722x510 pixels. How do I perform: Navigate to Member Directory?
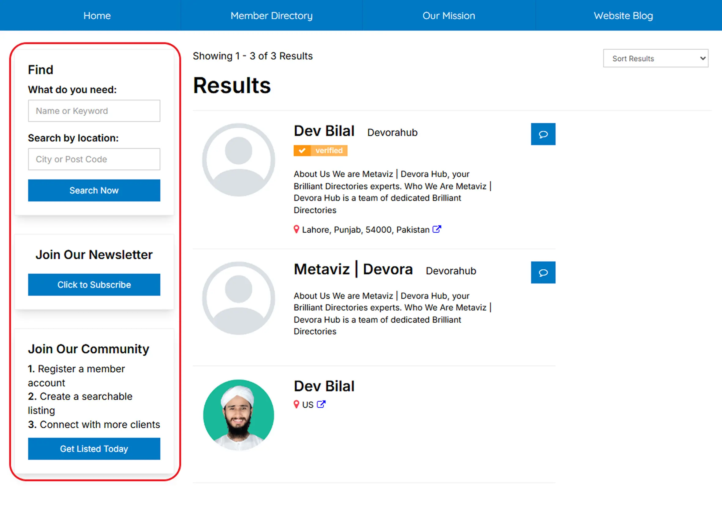point(271,15)
